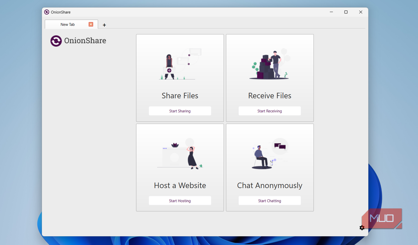The height and width of the screenshot is (245, 418).
Task: Click the Chat Anonymously heading
Action: click(269, 185)
